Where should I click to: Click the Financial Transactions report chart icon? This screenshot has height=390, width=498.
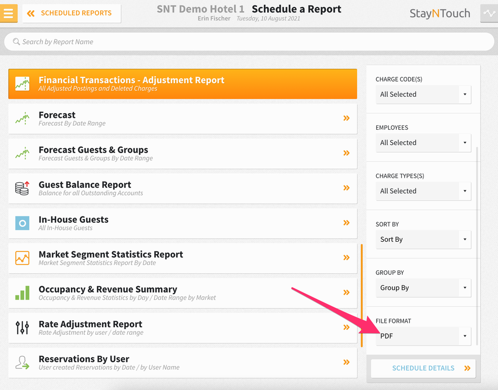pyautogui.click(x=22, y=84)
